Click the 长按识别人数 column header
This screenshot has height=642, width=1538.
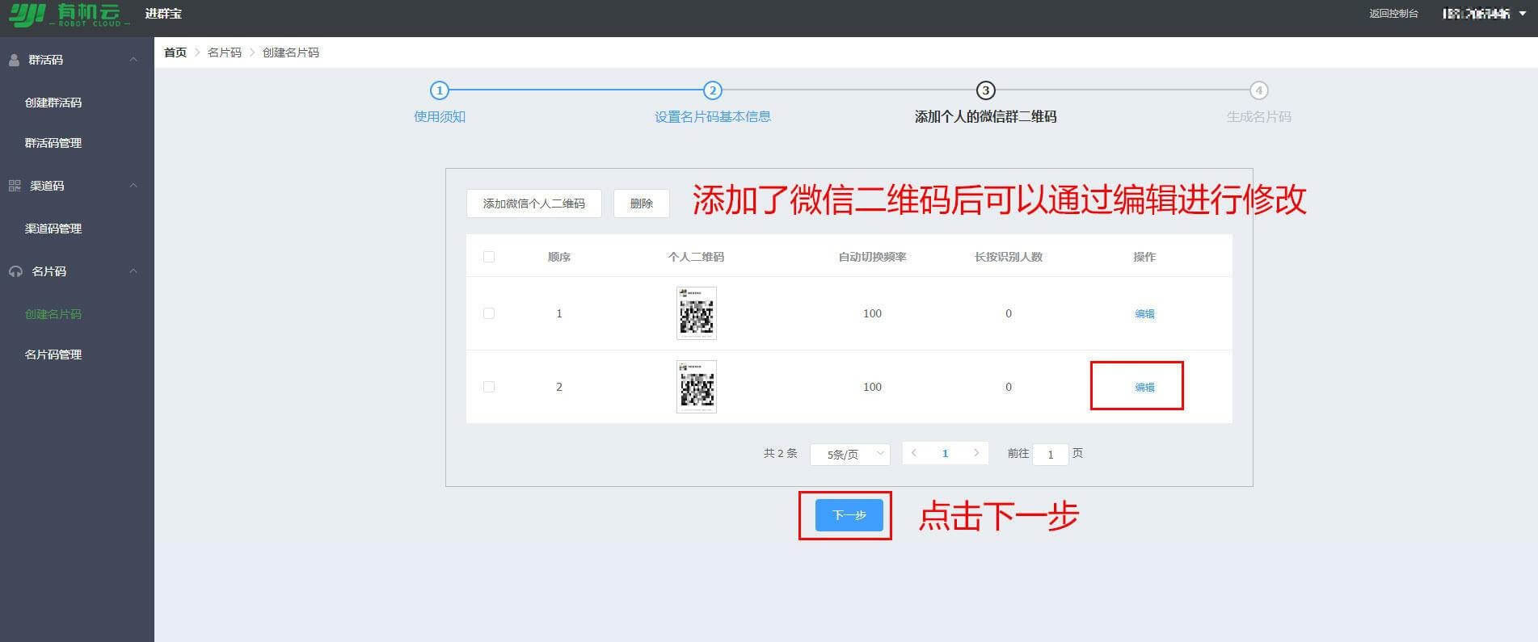coord(1009,257)
